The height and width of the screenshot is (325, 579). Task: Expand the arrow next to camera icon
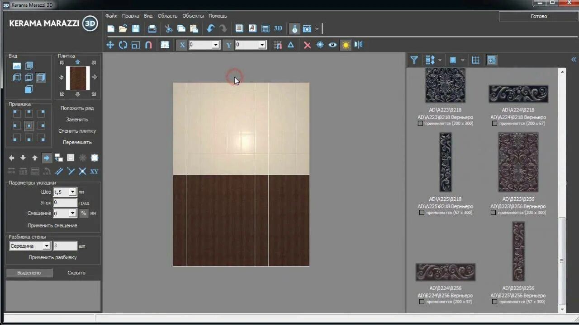[317, 29]
